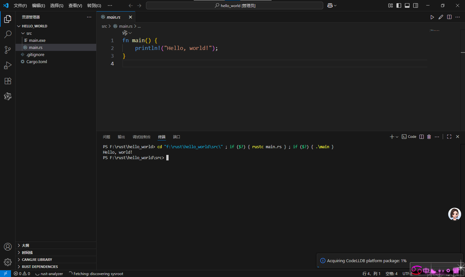The width and height of the screenshot is (465, 277).
Task: Open the 查看(V) menu
Action: tap(75, 5)
